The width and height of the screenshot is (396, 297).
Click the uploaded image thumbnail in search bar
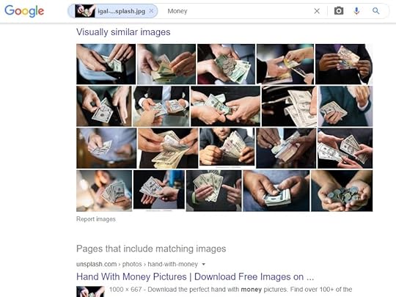pos(85,11)
